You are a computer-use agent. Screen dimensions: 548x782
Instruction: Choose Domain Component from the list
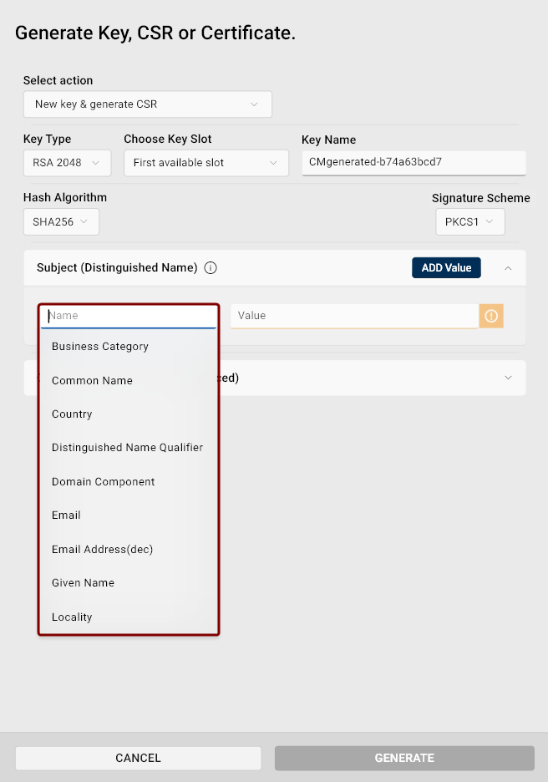pyautogui.click(x=104, y=482)
